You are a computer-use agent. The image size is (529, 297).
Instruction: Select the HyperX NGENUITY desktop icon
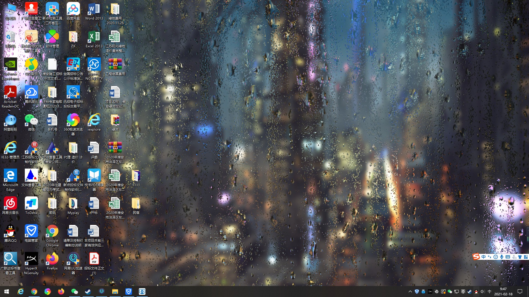click(94, 65)
